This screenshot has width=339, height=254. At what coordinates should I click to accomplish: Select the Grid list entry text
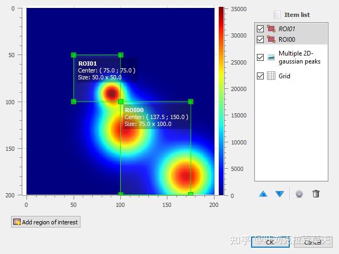[x=284, y=76]
